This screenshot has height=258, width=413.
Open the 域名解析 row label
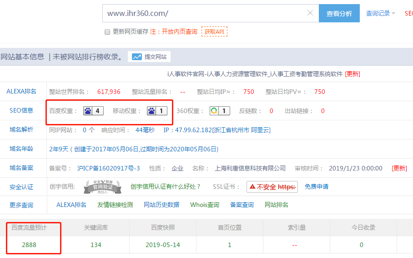(21, 129)
